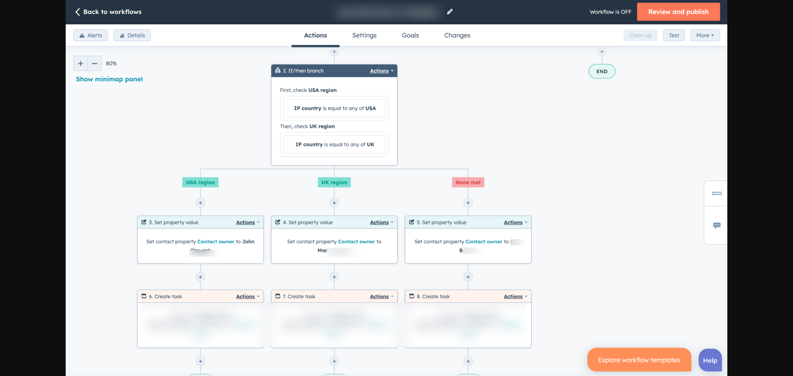Switch to the Settings tab
The image size is (793, 376).
(x=364, y=35)
